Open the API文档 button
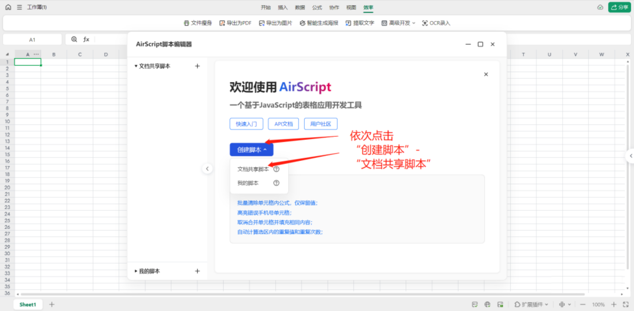This screenshot has width=634, height=311. click(283, 124)
